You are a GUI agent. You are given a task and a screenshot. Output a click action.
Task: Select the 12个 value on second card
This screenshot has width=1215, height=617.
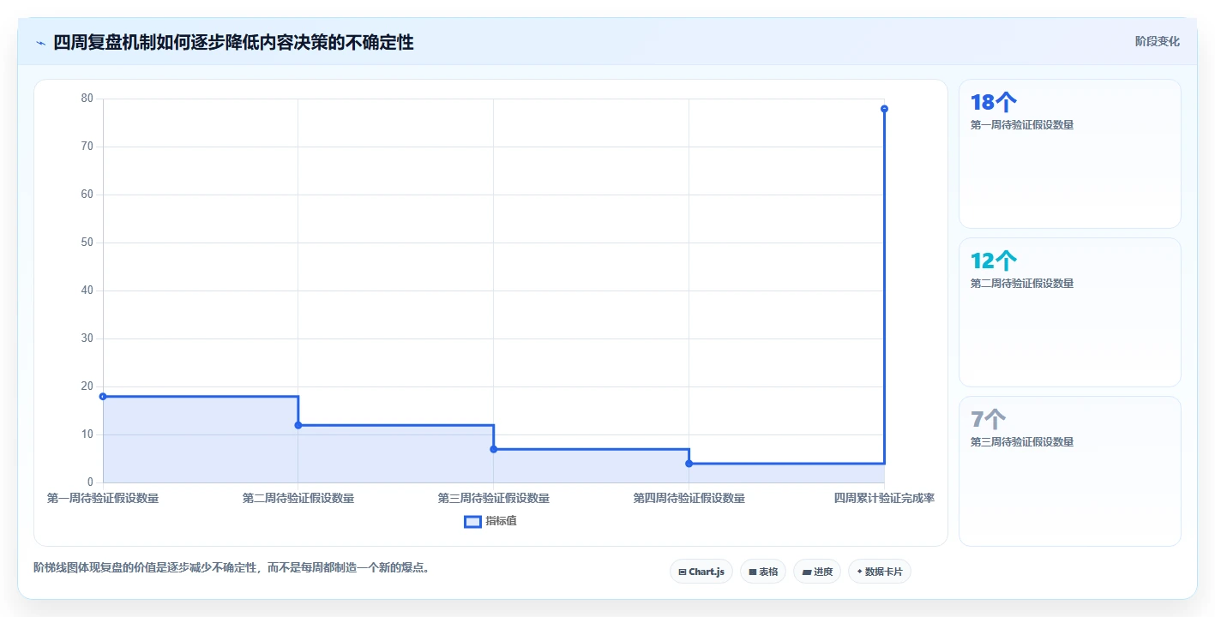993,261
